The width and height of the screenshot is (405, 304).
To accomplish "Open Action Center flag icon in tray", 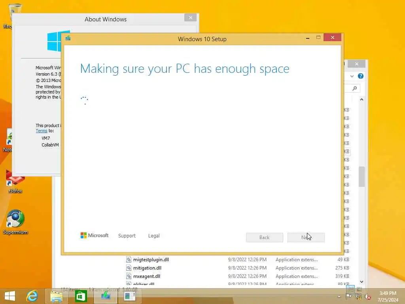I will (348, 296).
